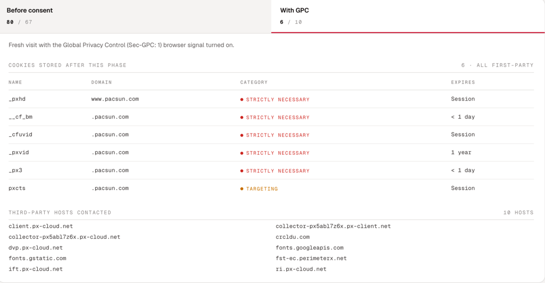This screenshot has width=545, height=283.
Task: Click host collector-px5abl7z6x.px-client.net
Action: (x=333, y=227)
